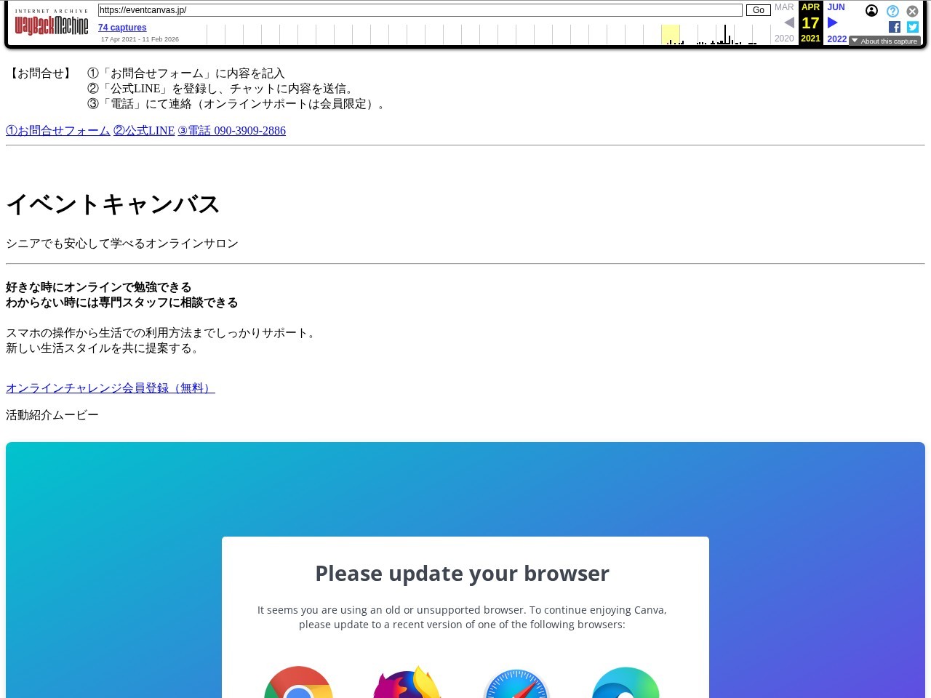The height and width of the screenshot is (698, 931).
Task: Click the current capture day 17
Action: tap(810, 23)
